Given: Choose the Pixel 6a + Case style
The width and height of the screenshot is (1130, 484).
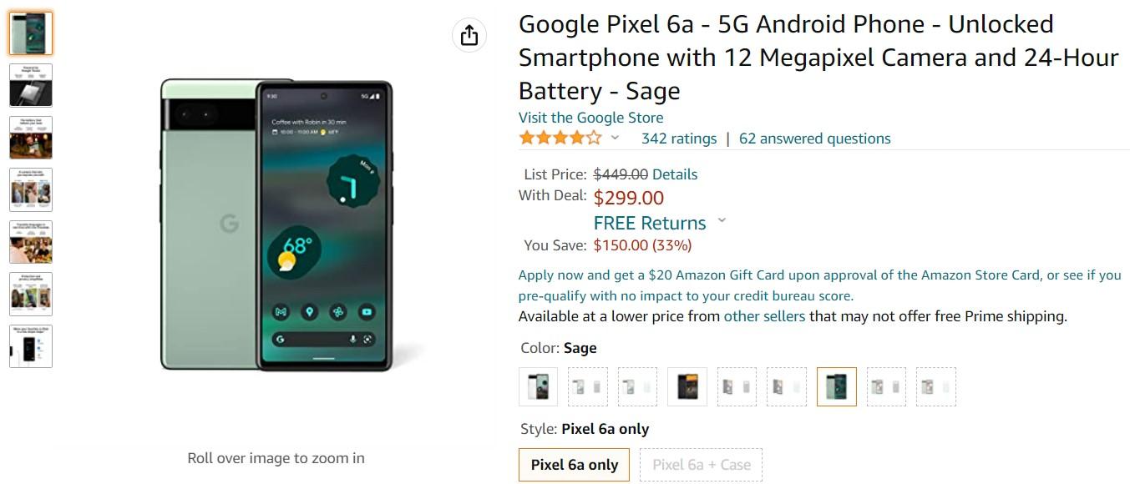Looking at the screenshot, I should click(x=701, y=465).
